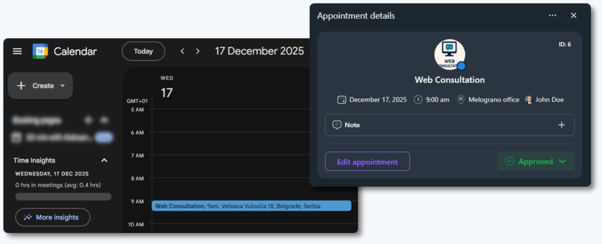
Task: Click the John Doe employee name
Action: tap(549, 100)
